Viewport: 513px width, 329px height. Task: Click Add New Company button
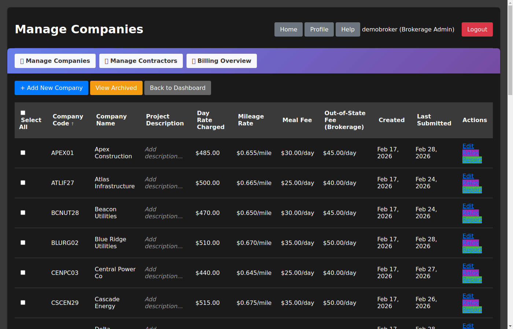click(51, 88)
